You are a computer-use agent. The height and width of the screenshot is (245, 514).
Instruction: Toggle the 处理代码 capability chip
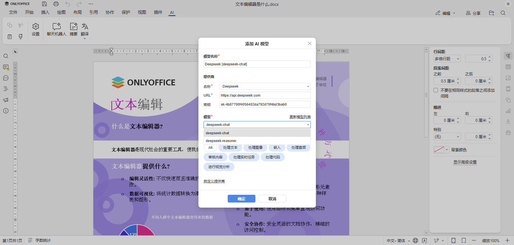273,157
